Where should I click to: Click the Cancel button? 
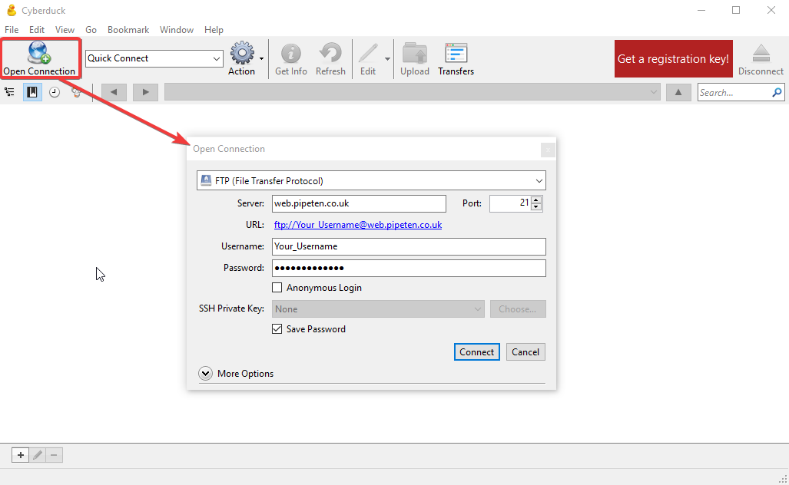[x=525, y=351]
